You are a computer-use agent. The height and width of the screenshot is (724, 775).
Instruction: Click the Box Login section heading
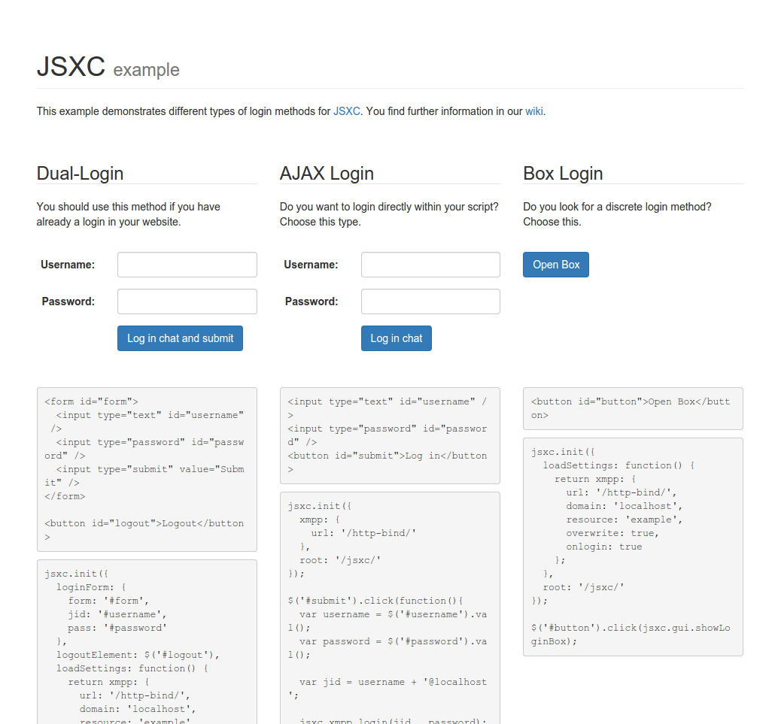coord(563,174)
